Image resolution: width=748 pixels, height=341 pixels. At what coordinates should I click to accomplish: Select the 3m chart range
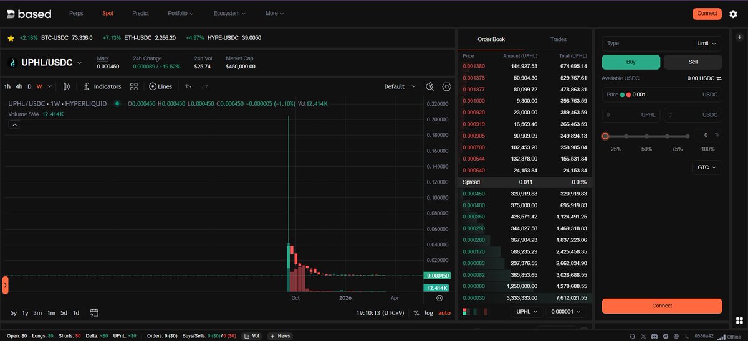(38, 313)
